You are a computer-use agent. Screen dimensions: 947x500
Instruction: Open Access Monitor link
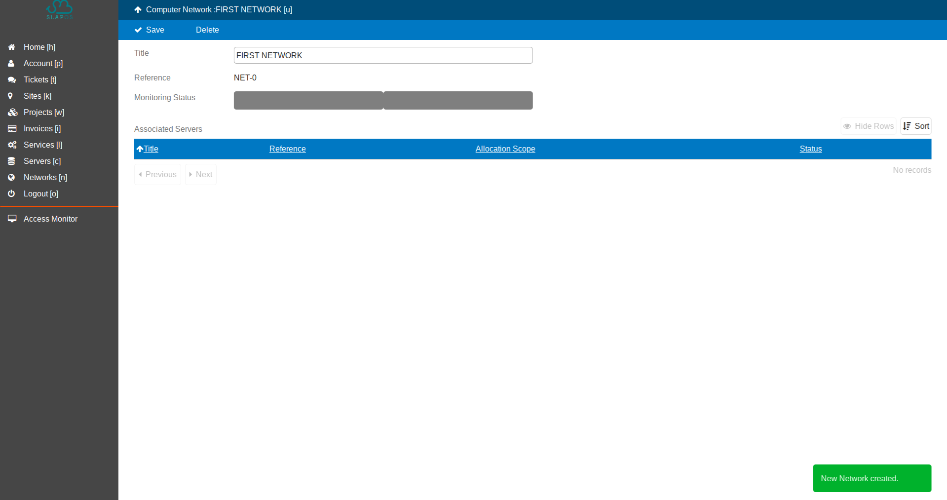point(51,219)
